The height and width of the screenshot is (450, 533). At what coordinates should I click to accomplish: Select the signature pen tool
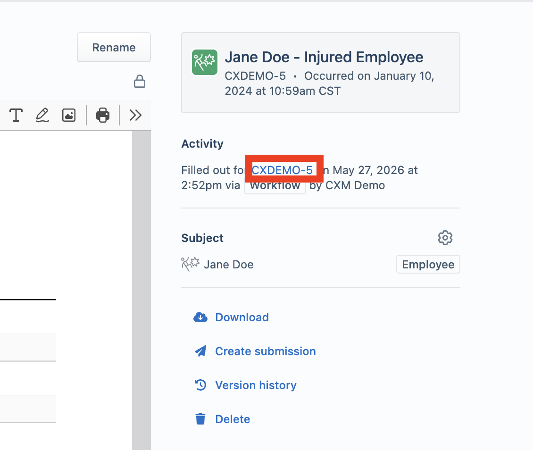coord(42,115)
